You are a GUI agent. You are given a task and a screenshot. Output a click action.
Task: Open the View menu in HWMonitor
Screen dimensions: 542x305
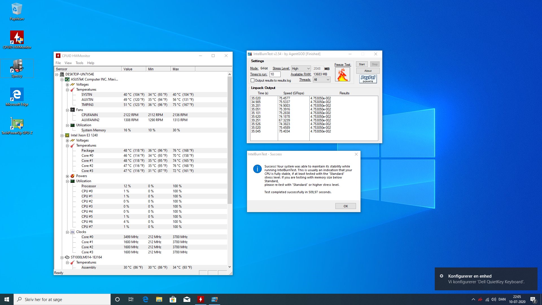68,63
